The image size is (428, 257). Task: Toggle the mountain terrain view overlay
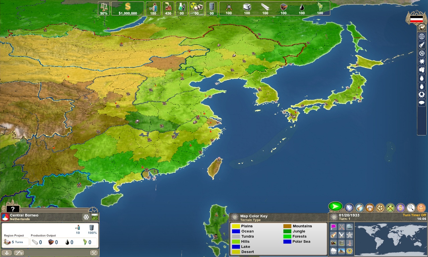point(341,250)
